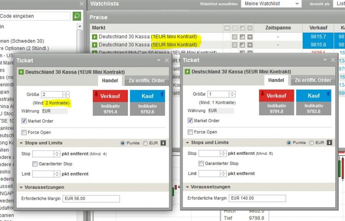Select EUR radio in the 5EUR ticket

(x=311, y=142)
